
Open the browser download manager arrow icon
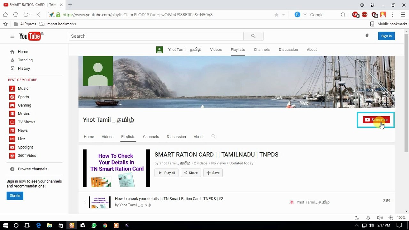click(368, 218)
